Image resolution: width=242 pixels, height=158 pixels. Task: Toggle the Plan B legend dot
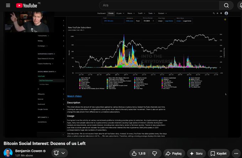coord(135,87)
